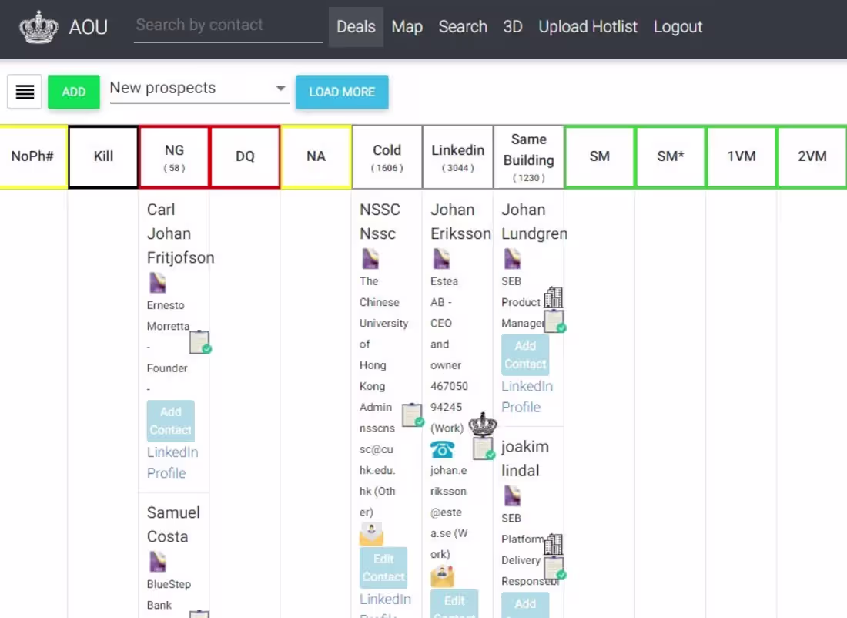Click the name NSSC Nssc
The image size is (847, 618).
(x=380, y=222)
